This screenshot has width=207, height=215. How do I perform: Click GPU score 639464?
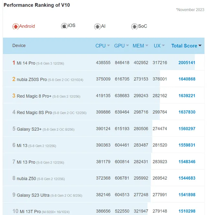pos(122,112)
